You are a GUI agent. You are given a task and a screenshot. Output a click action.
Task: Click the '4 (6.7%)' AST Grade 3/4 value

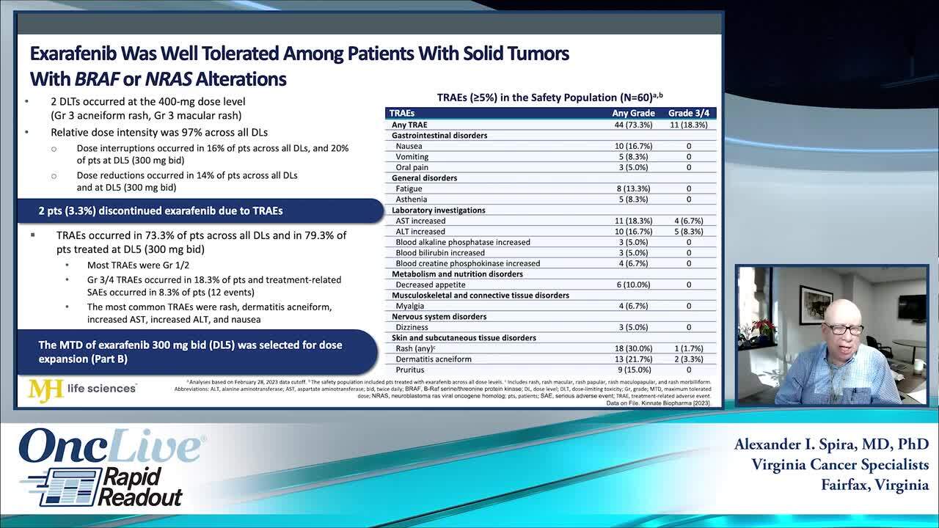click(x=689, y=221)
